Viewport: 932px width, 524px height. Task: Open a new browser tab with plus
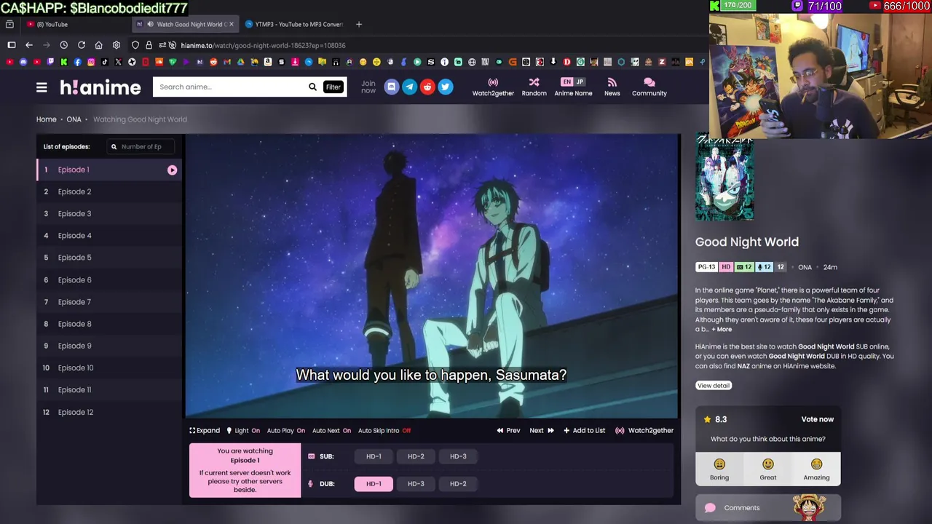coord(358,24)
